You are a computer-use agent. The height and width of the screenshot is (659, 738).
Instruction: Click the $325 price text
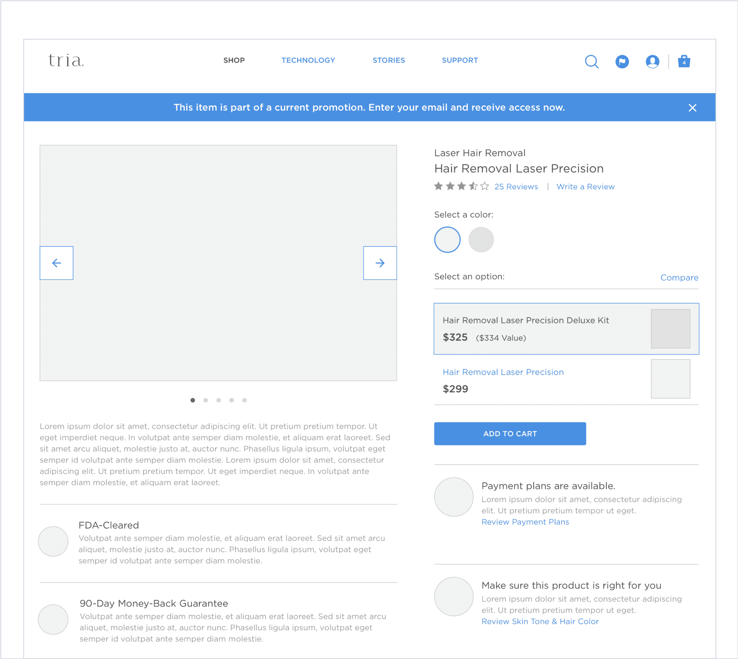tap(455, 337)
